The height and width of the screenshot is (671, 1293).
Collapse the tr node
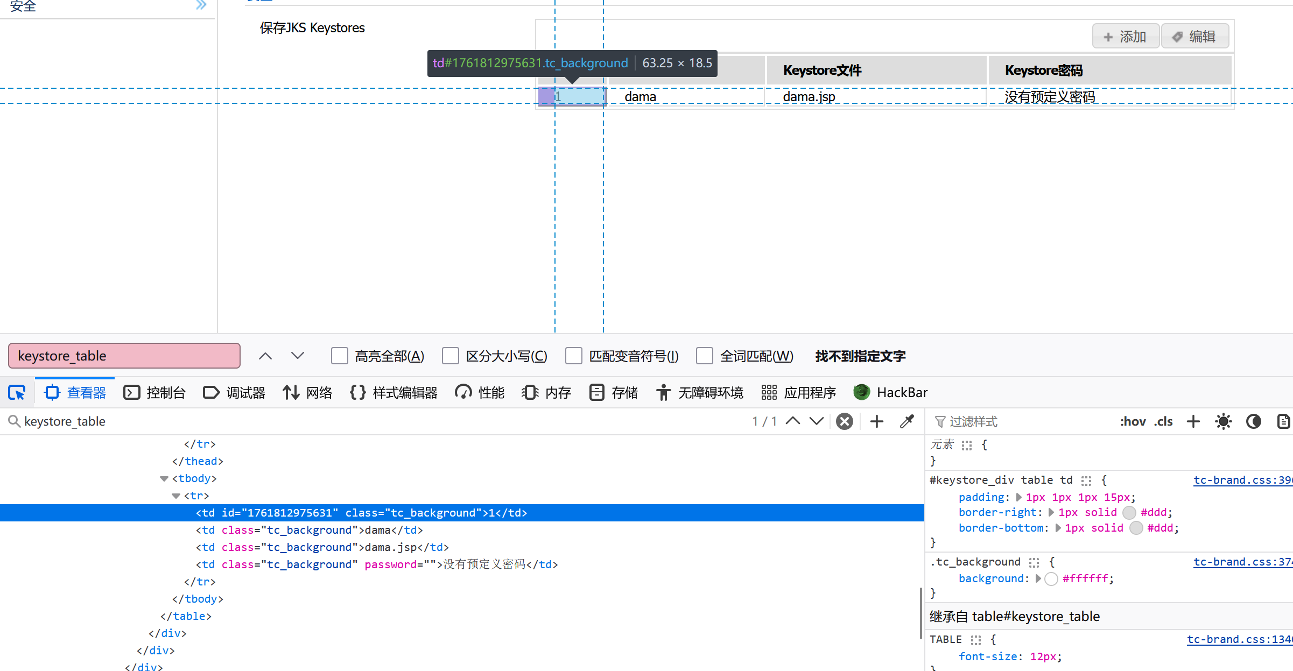pos(176,496)
